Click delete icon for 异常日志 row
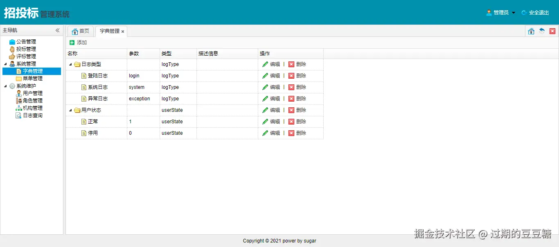The image size is (559, 247). point(291,99)
